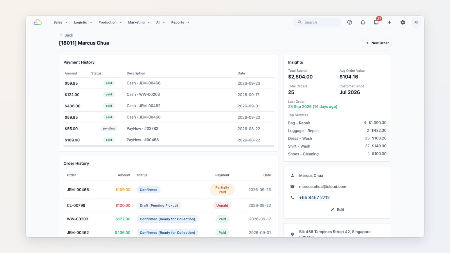Viewport: 450px width, 253px height.
Task: Click the email envelope icon
Action: pyautogui.click(x=292, y=186)
